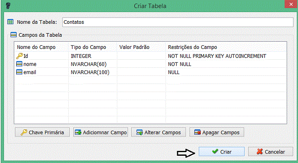This screenshot has height=163, width=298.
Task: Click the red X icon on Cancelar
Action: pyautogui.click(x=260, y=151)
